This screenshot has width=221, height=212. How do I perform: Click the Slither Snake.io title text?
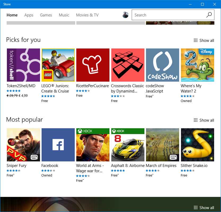tap(194, 165)
